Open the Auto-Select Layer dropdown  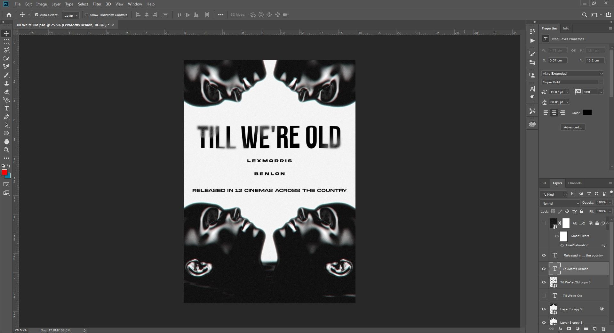pos(71,15)
